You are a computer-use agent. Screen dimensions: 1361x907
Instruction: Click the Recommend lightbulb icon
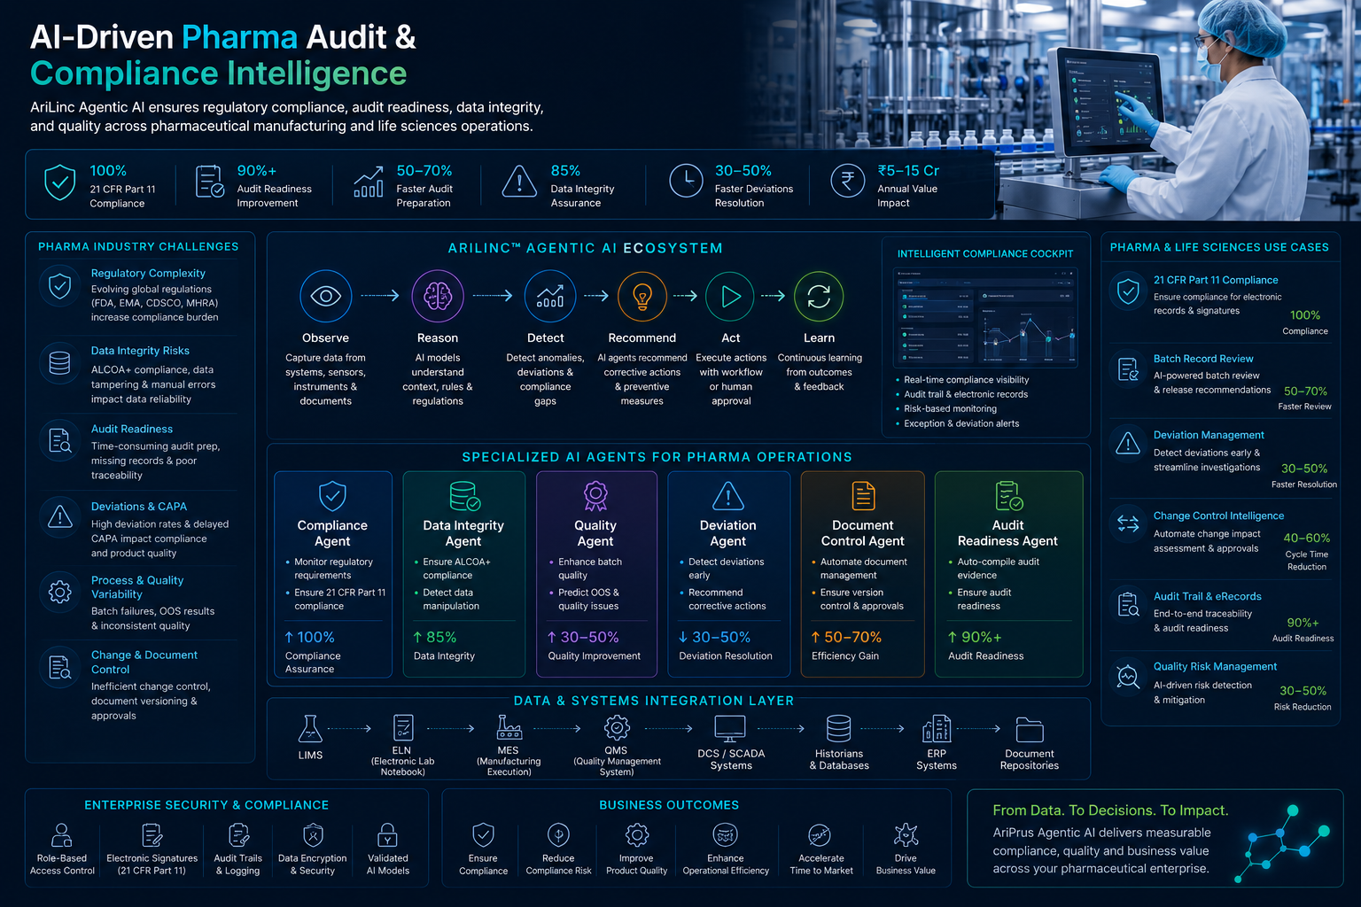(x=642, y=296)
